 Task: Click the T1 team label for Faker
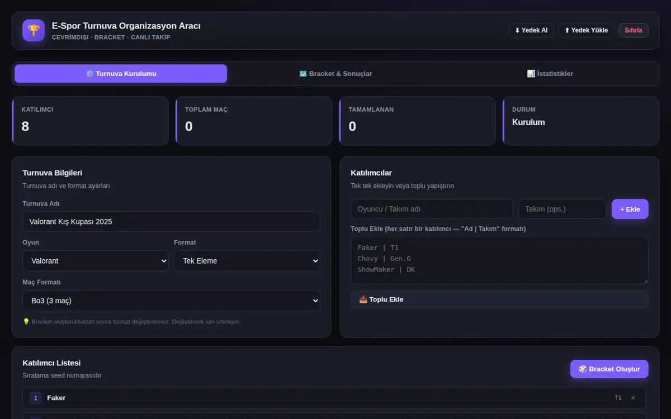click(618, 398)
